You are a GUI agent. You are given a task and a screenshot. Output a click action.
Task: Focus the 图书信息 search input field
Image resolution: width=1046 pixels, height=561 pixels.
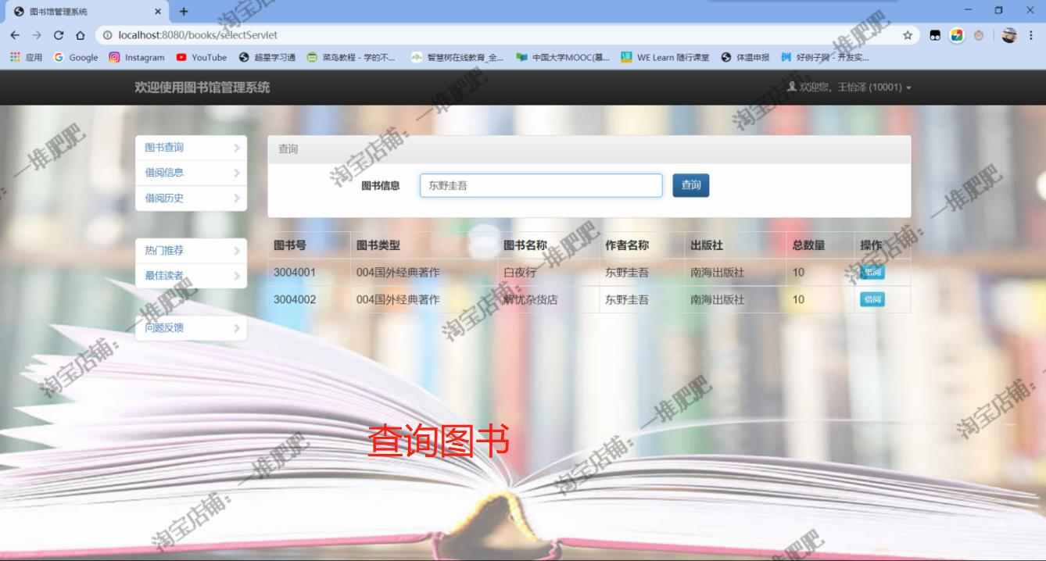coord(541,185)
